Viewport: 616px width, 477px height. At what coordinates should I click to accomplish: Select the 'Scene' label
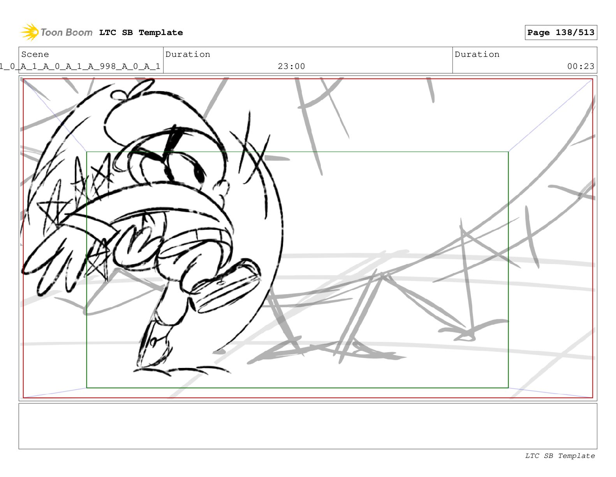(x=35, y=55)
